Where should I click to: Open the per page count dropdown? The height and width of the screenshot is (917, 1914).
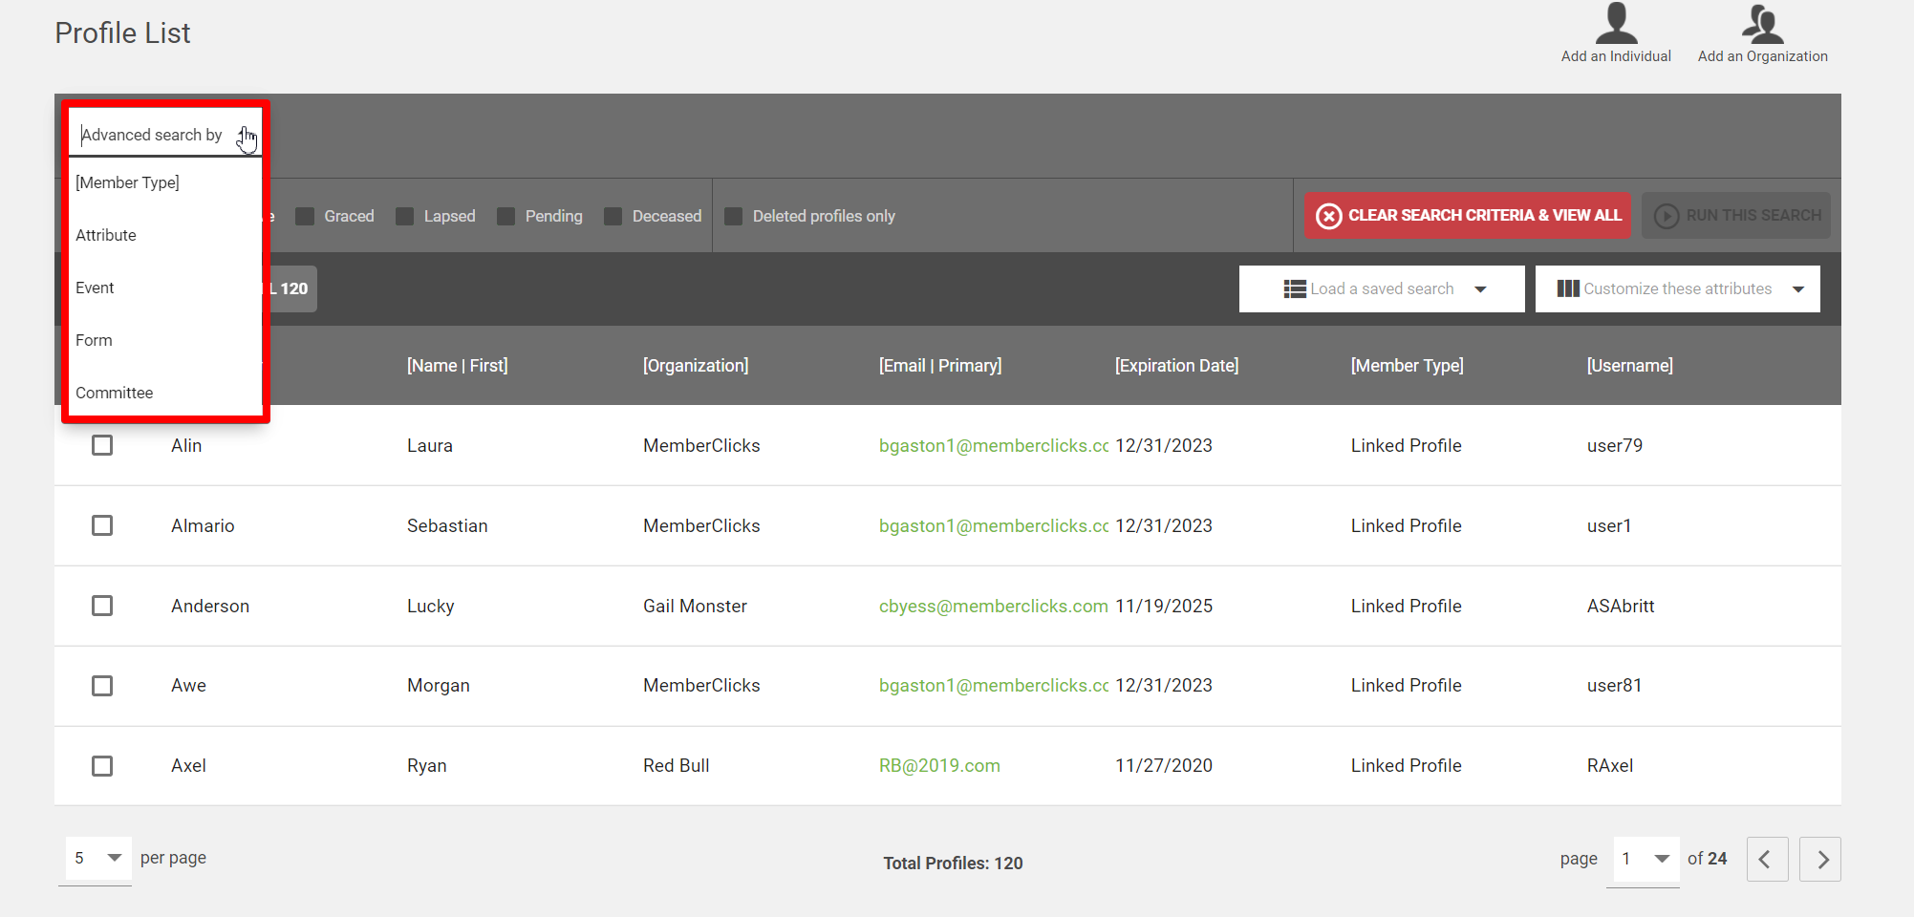click(x=97, y=858)
